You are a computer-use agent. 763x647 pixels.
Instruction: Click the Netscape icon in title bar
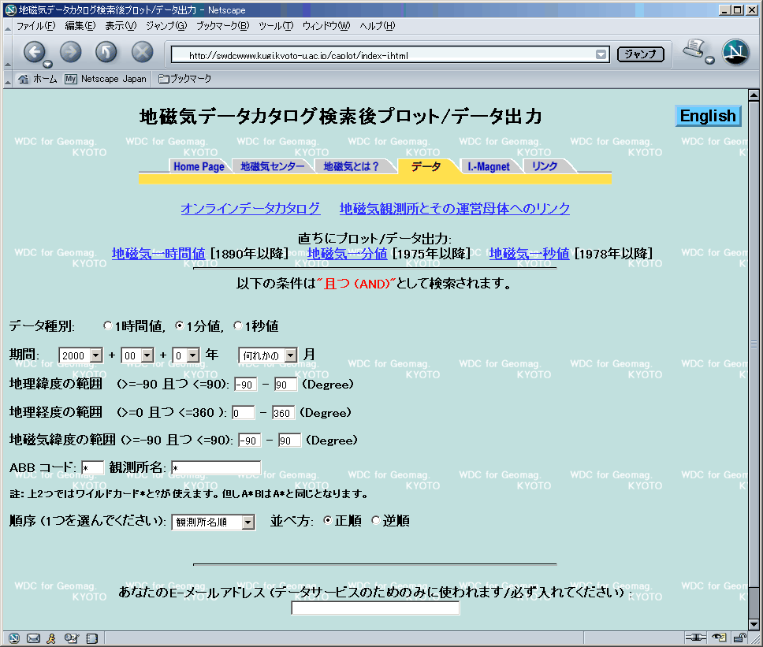tap(11, 9)
